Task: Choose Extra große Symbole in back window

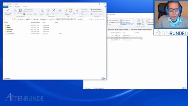Action: 113,20
